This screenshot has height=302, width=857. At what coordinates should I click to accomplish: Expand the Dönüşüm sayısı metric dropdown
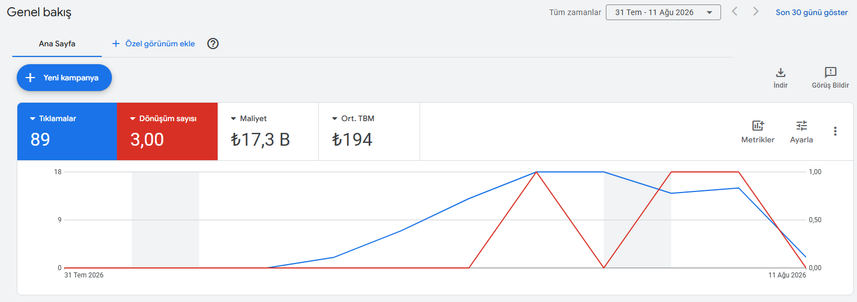pos(133,119)
